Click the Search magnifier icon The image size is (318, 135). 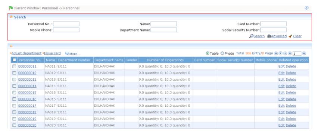[x=251, y=36]
